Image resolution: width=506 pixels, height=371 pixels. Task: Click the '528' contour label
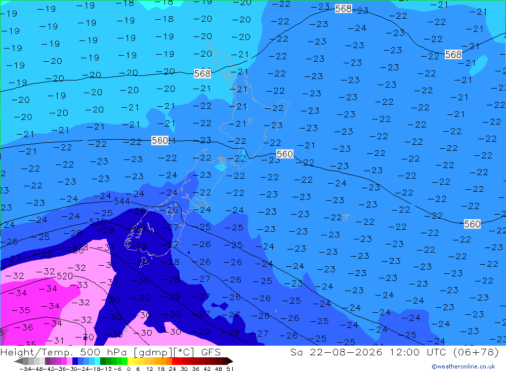coord(80,248)
